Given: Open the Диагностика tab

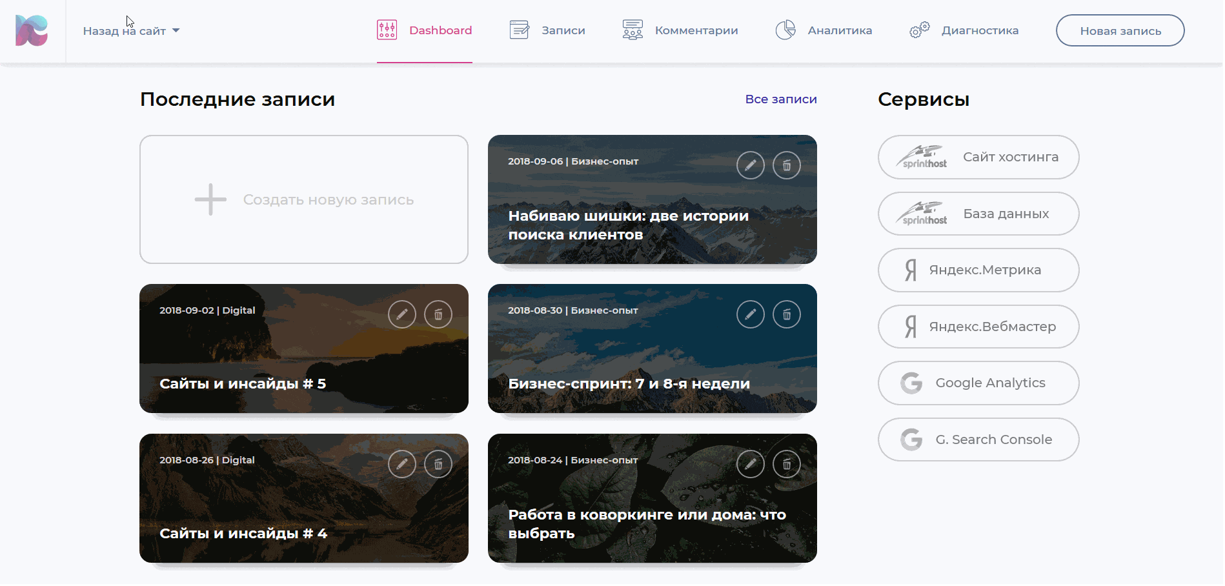Looking at the screenshot, I should pyautogui.click(x=964, y=30).
